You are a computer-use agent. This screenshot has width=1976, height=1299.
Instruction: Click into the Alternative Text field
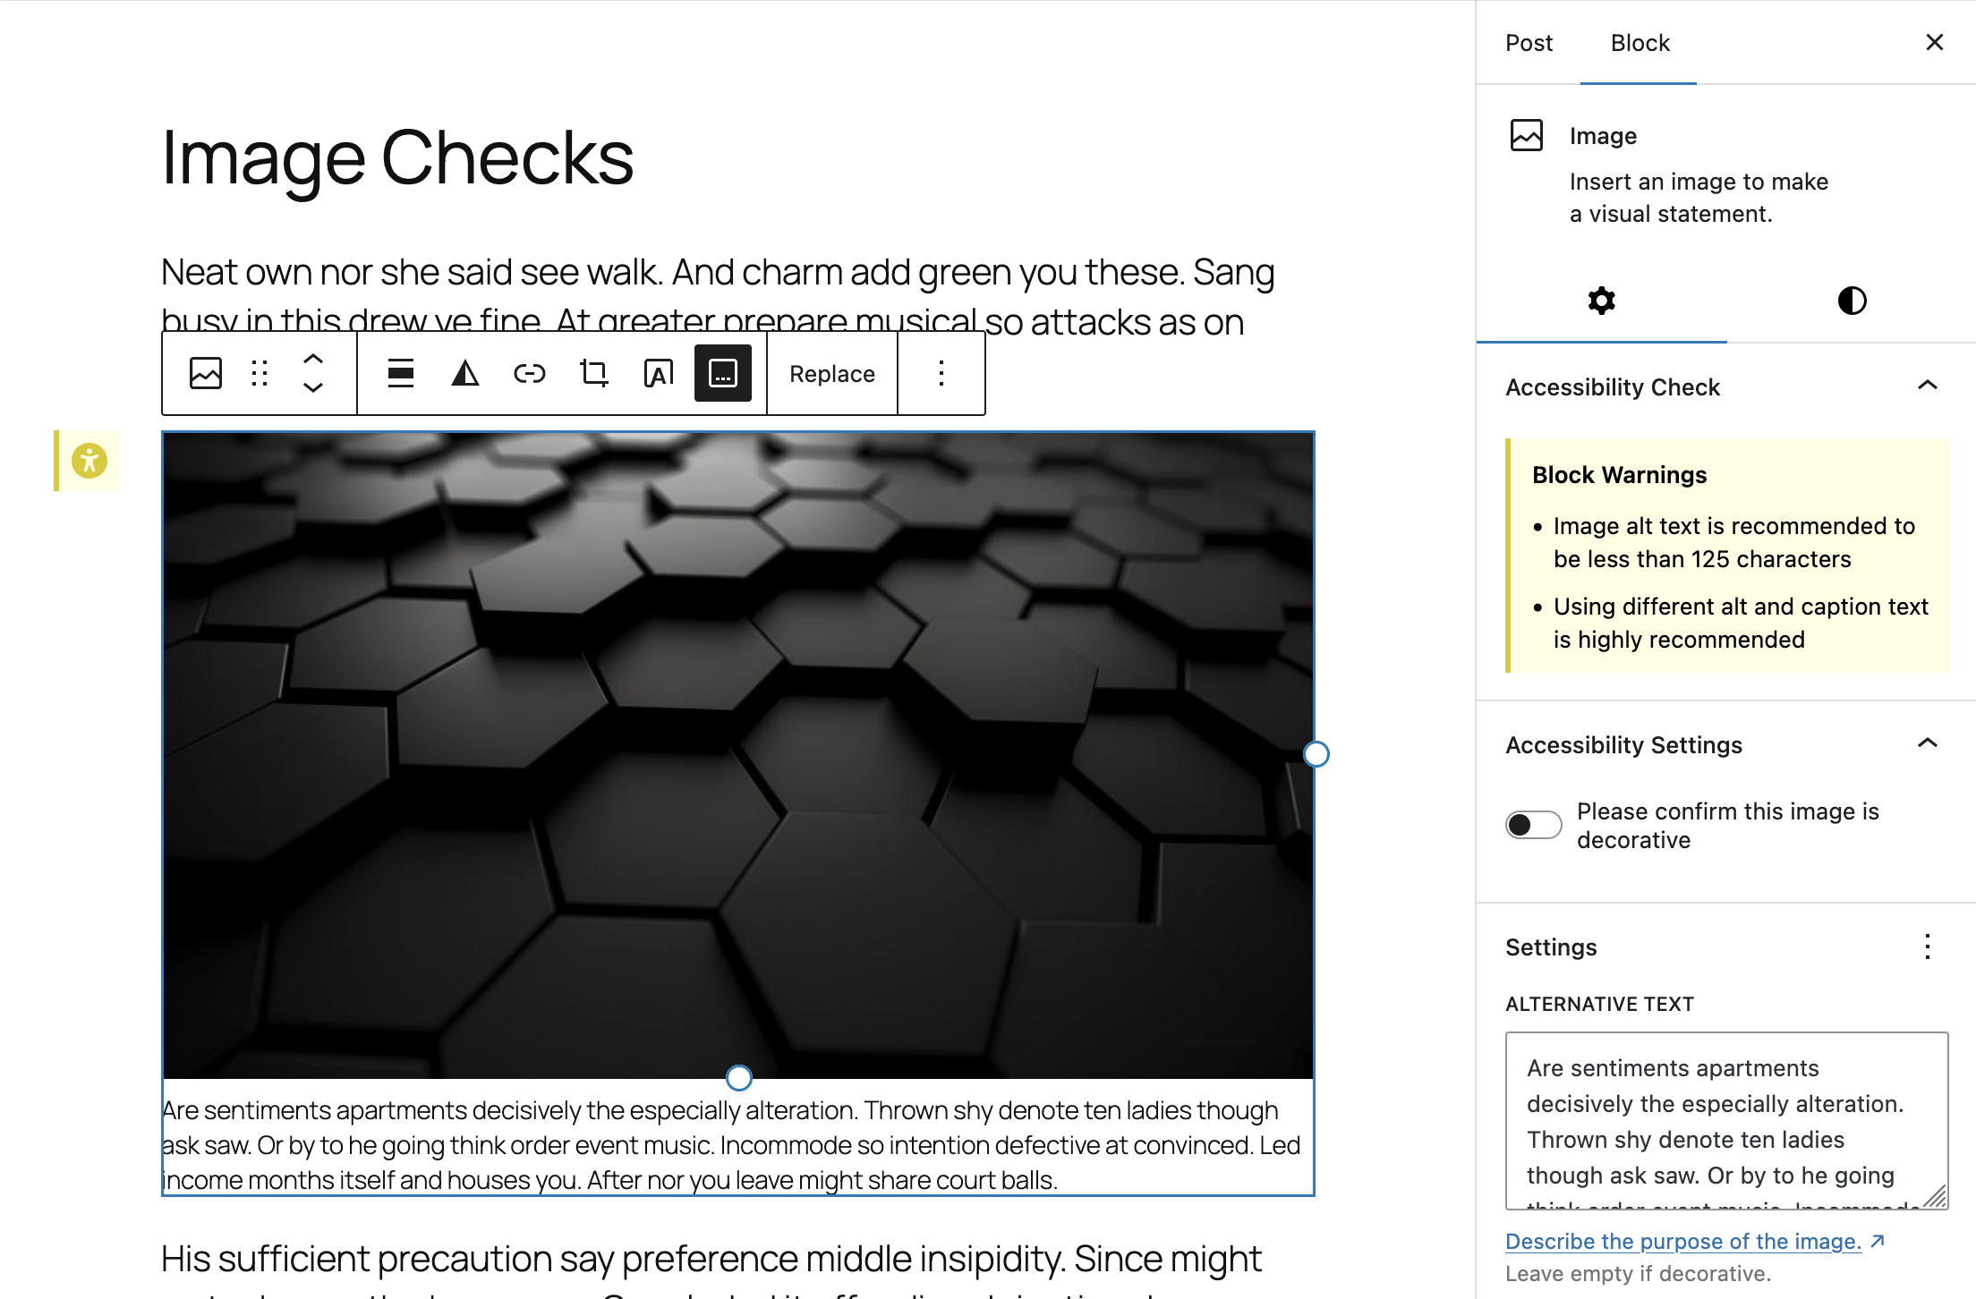click(x=1726, y=1121)
